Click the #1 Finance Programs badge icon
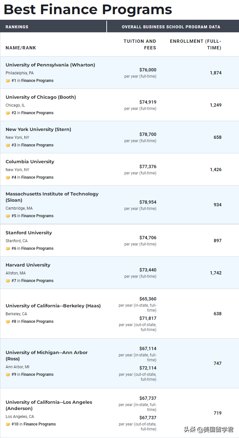 (x=8, y=81)
